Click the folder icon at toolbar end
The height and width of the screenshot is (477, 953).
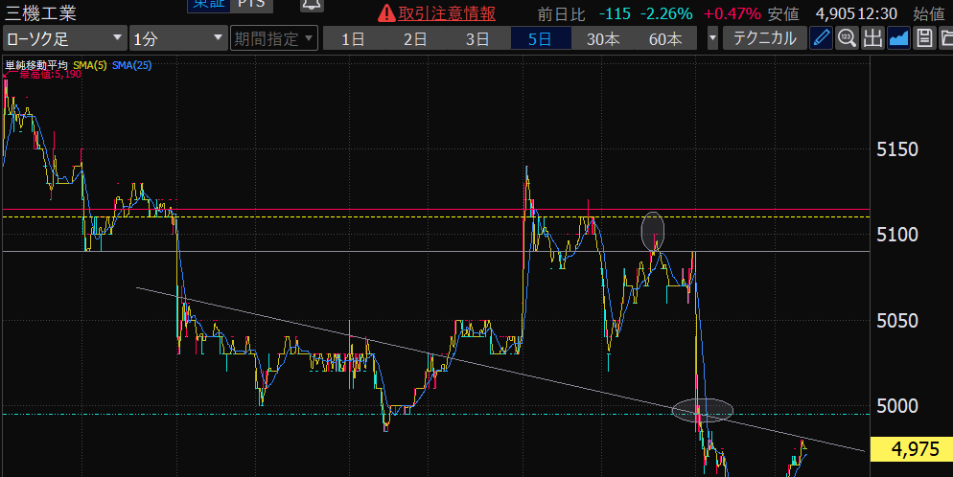coord(945,38)
